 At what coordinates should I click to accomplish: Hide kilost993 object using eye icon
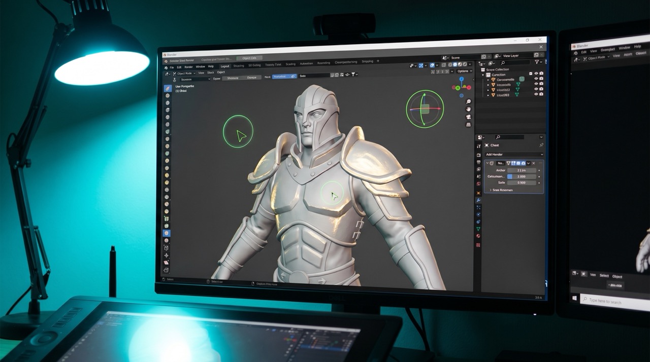coord(536,94)
